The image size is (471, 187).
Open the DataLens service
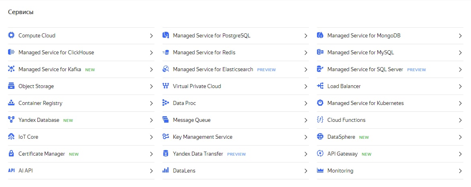click(236, 171)
